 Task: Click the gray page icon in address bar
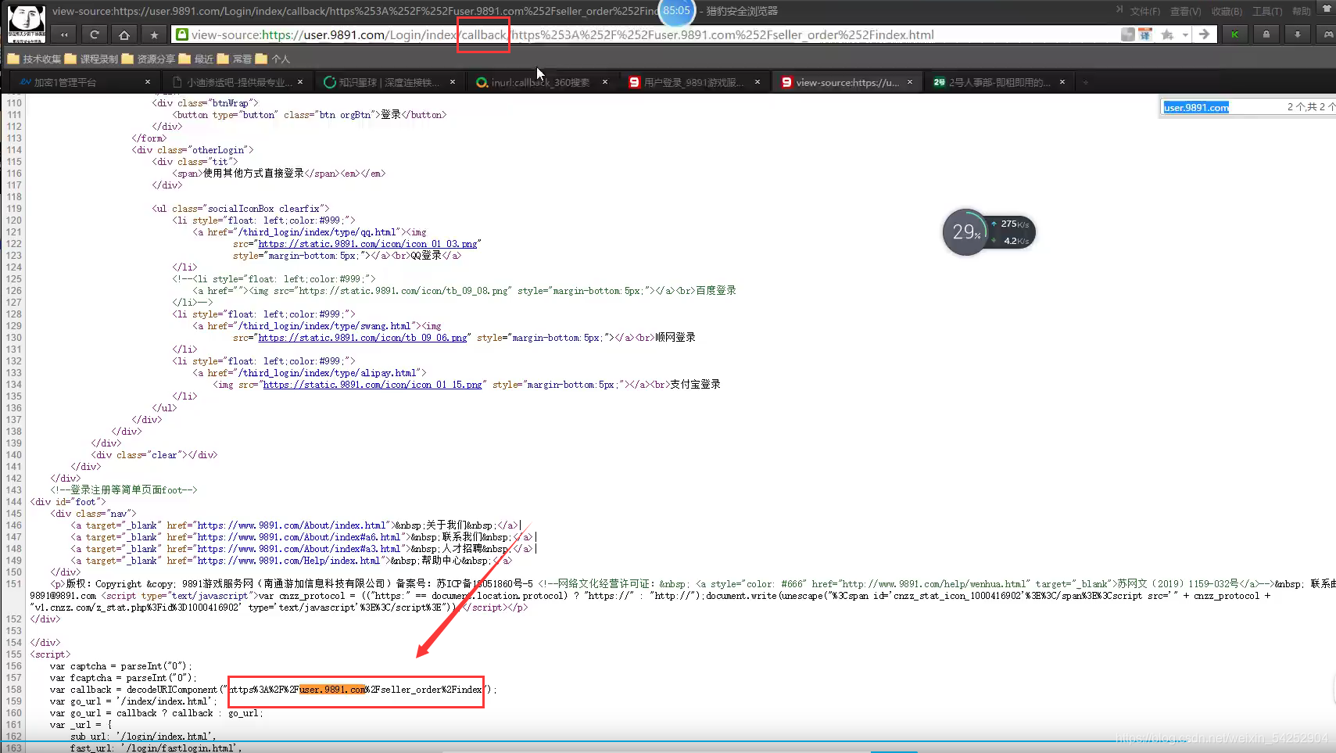point(1127,34)
